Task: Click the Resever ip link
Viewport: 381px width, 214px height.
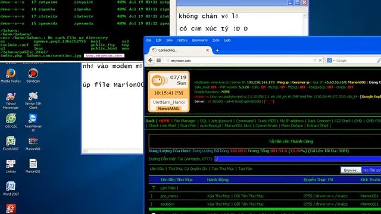Action: click(300, 83)
